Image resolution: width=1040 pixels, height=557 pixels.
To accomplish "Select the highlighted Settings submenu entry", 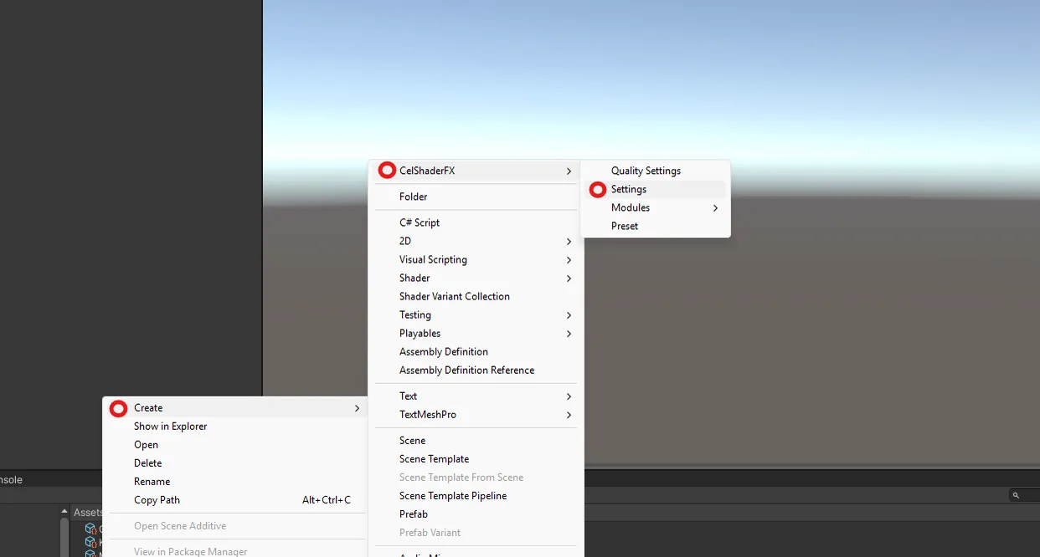I will 655,189.
